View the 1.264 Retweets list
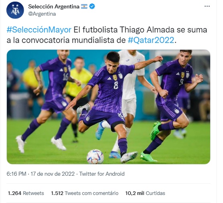This screenshot has width=223, height=203. tap(26, 193)
